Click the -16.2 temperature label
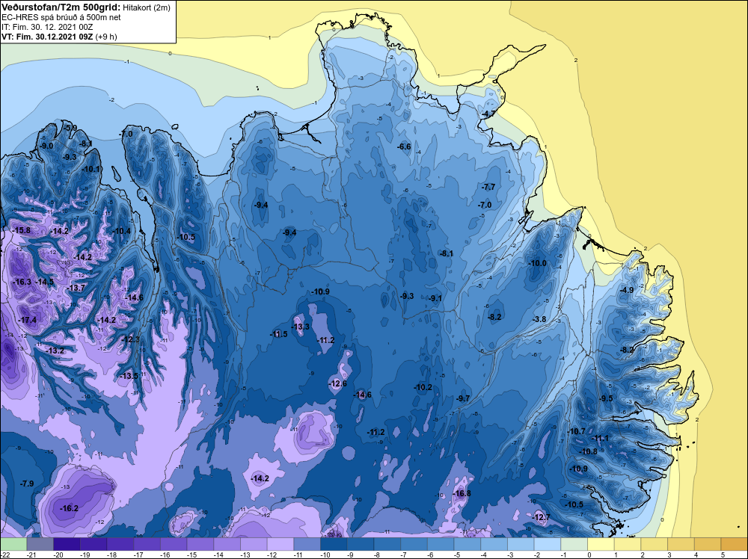The image size is (748, 559). click(69, 508)
